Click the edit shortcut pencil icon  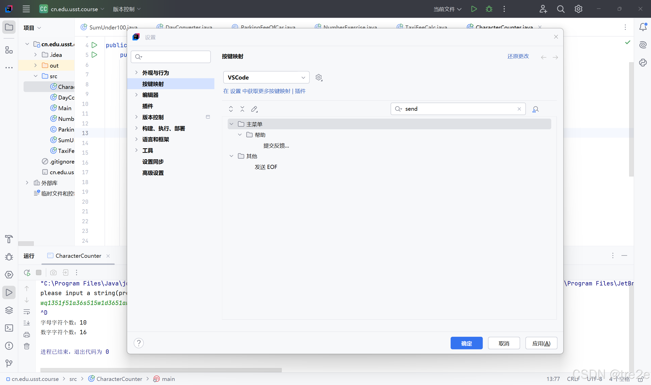point(254,109)
